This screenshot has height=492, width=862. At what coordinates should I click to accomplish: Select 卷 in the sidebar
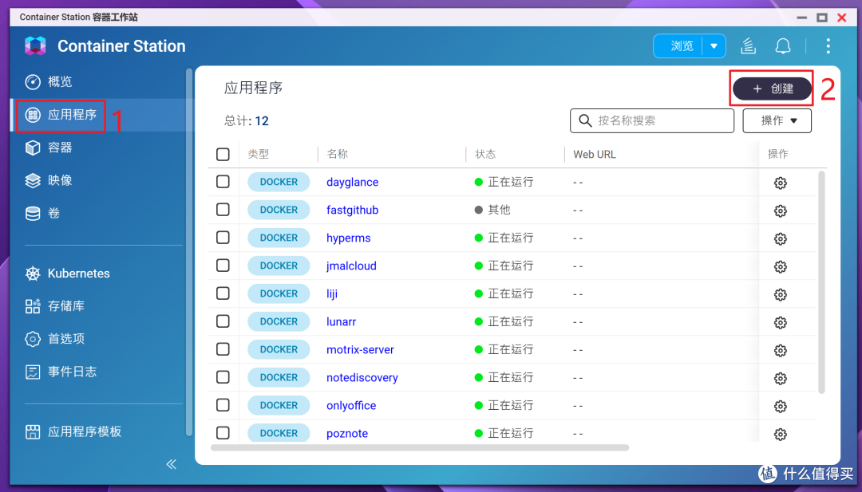pyautogui.click(x=42, y=213)
